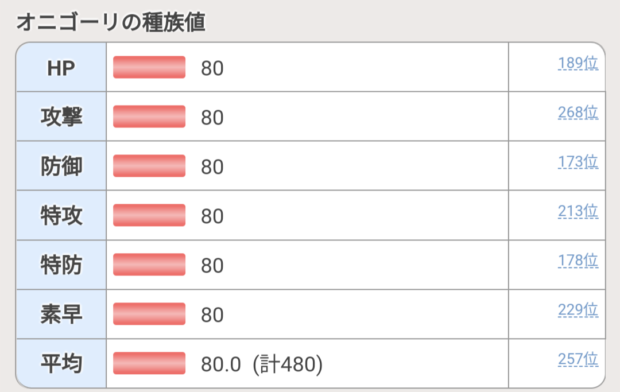The height and width of the screenshot is (392, 620).
Task: Select the 攻撃 row label
Action: point(61,117)
